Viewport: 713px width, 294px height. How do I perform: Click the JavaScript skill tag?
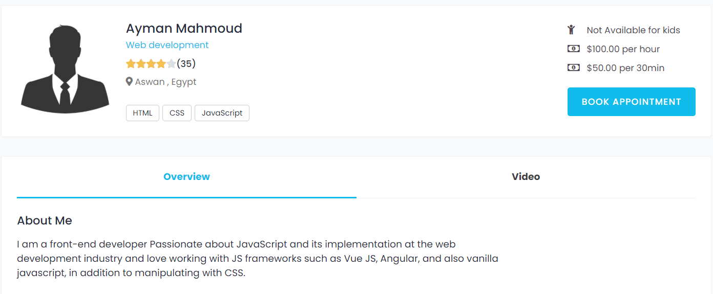[222, 113]
